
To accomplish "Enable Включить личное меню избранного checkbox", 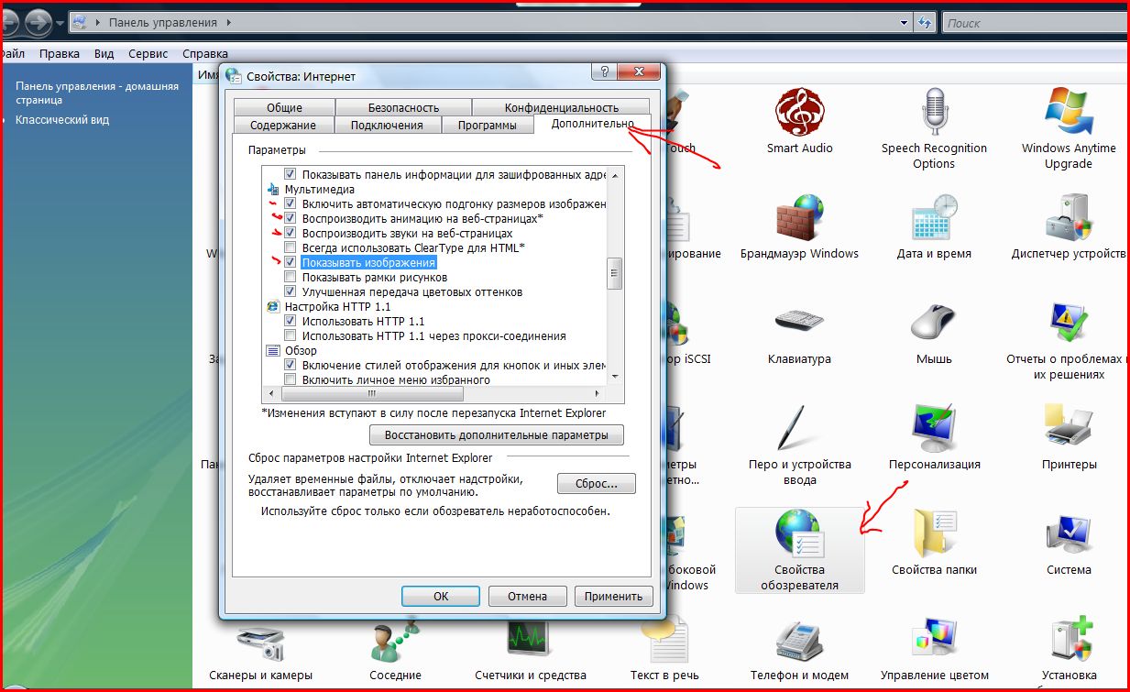I will (x=291, y=379).
